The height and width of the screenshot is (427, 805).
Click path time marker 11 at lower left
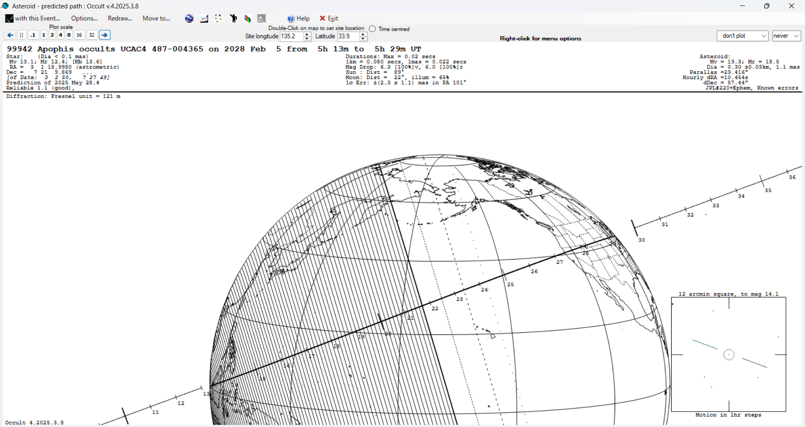[x=156, y=412]
